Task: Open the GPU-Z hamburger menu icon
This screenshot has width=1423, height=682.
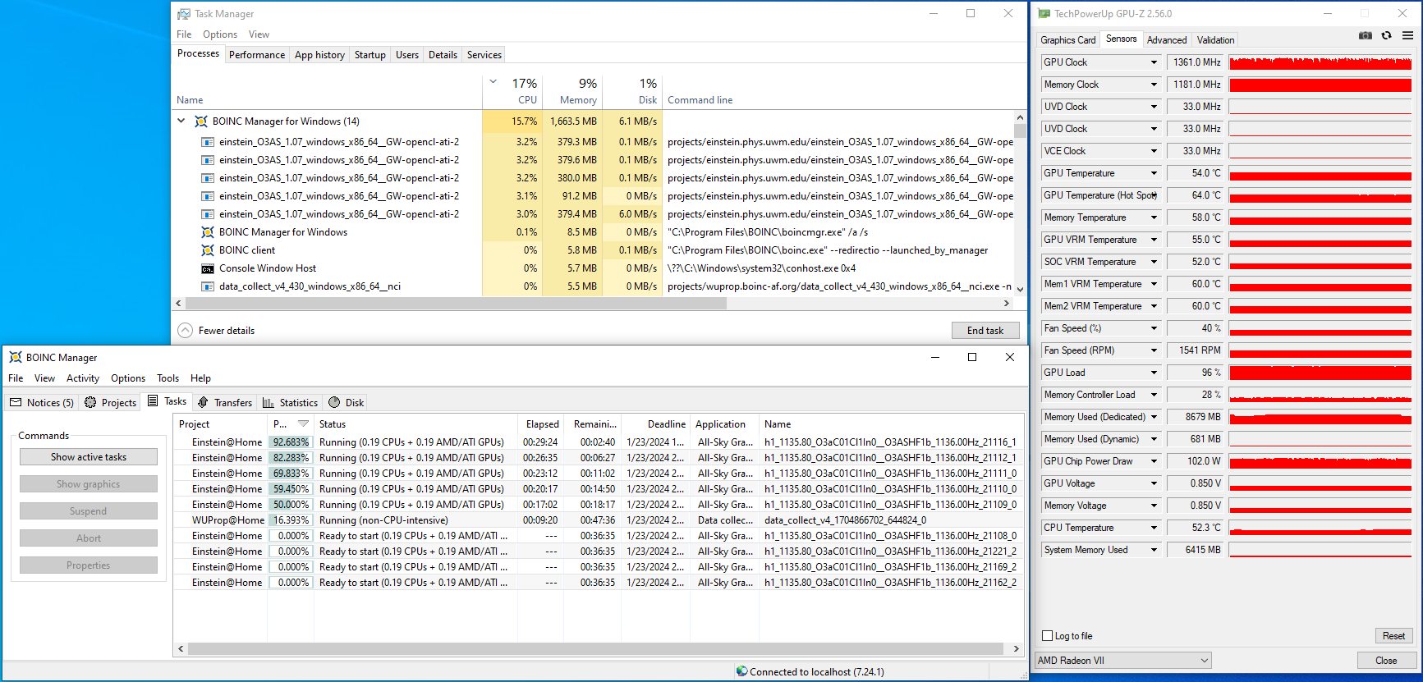Action: pyautogui.click(x=1407, y=35)
